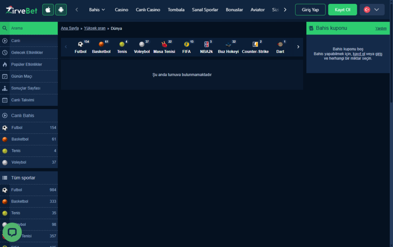
Task: Select NBA2k in the sports carousel
Action: [206, 47]
